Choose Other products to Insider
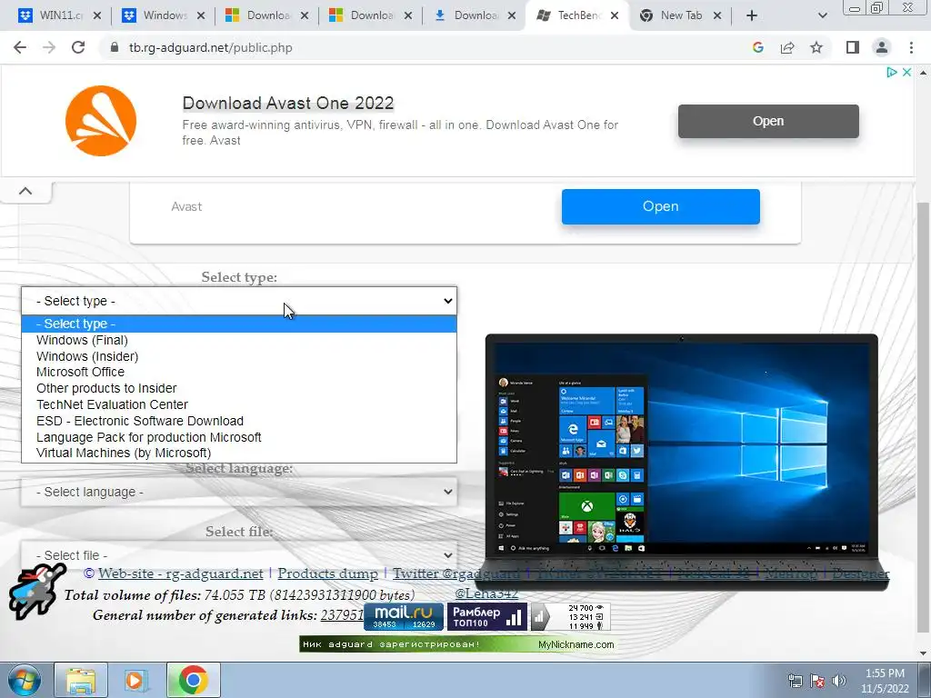931x698 pixels. (239, 388)
